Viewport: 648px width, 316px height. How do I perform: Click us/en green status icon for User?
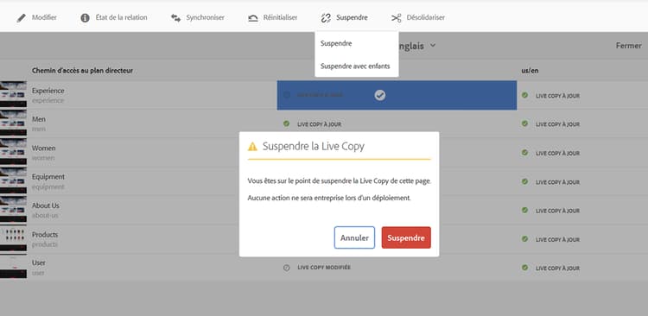coord(524,268)
